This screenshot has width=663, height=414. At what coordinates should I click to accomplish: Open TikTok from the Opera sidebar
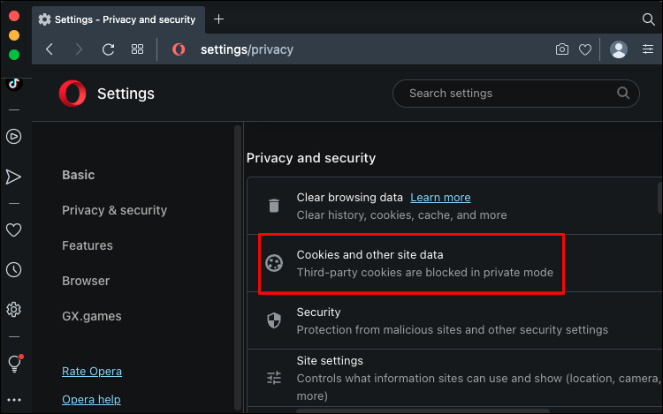tap(13, 85)
